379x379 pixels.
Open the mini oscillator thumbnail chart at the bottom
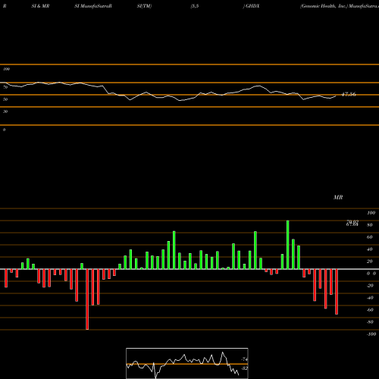point(187,363)
